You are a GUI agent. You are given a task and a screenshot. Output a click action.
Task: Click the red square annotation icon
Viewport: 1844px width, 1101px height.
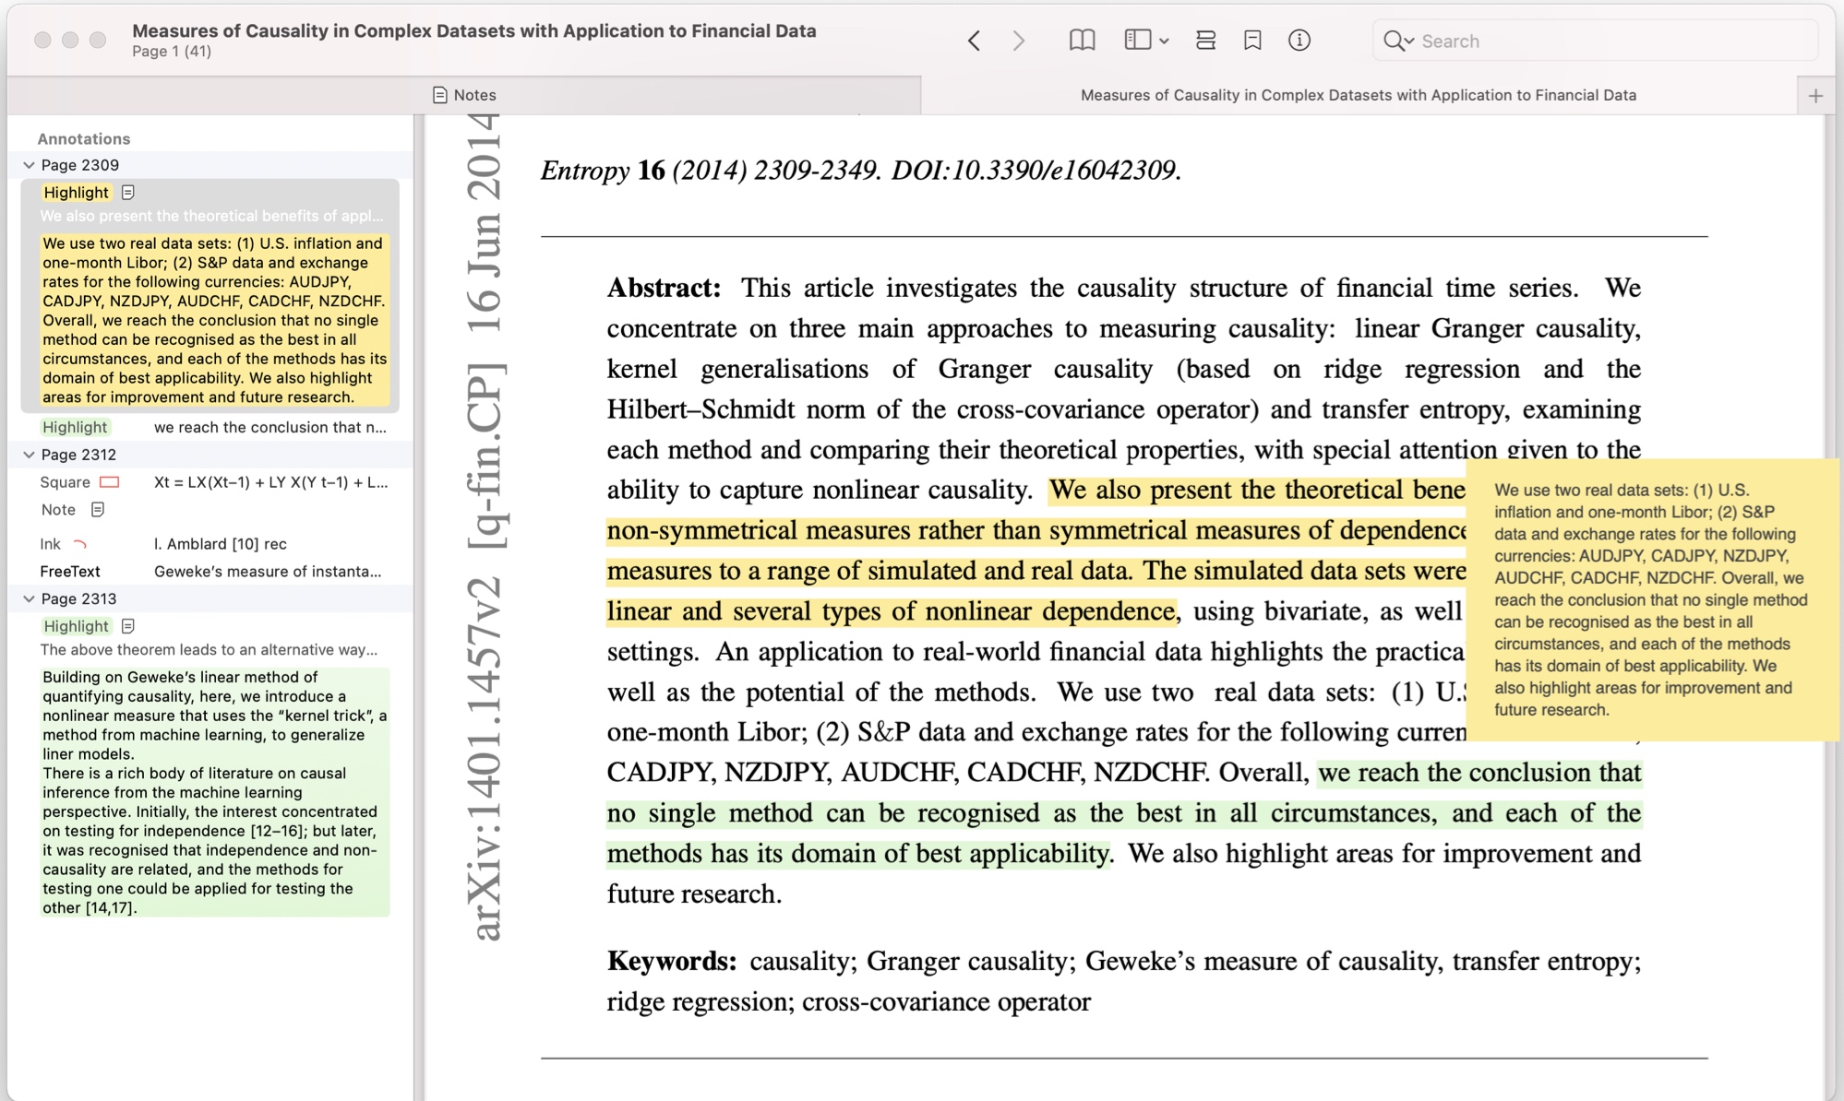click(x=109, y=482)
